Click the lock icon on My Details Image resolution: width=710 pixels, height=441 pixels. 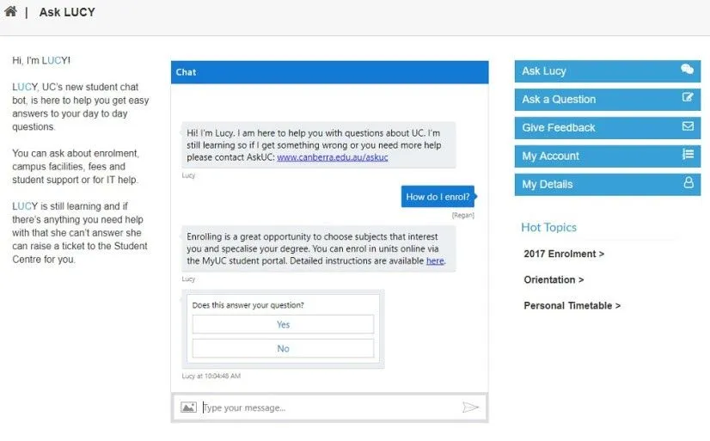[x=689, y=182]
